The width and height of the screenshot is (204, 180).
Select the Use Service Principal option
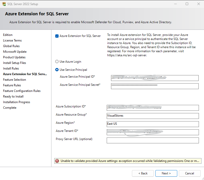(57, 70)
